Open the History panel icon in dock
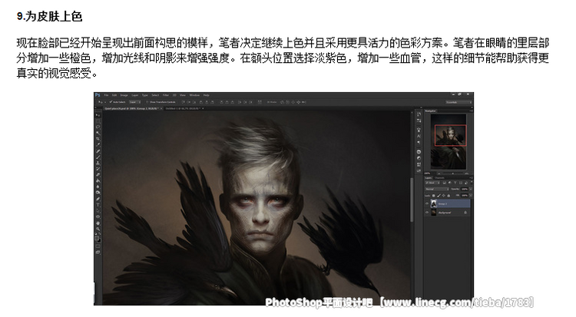The height and width of the screenshot is (317, 576). 419,114
